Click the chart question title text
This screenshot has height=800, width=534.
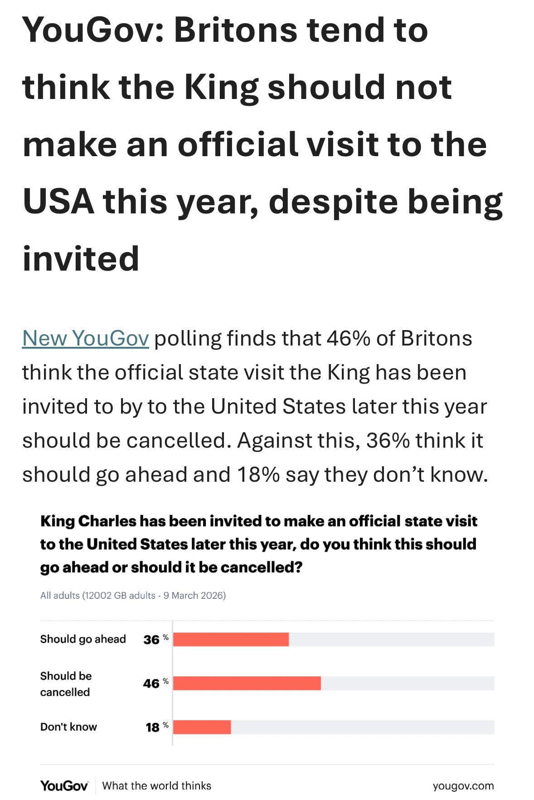point(258,544)
